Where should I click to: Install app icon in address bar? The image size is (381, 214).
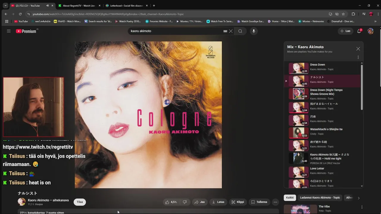pyautogui.click(x=330, y=14)
